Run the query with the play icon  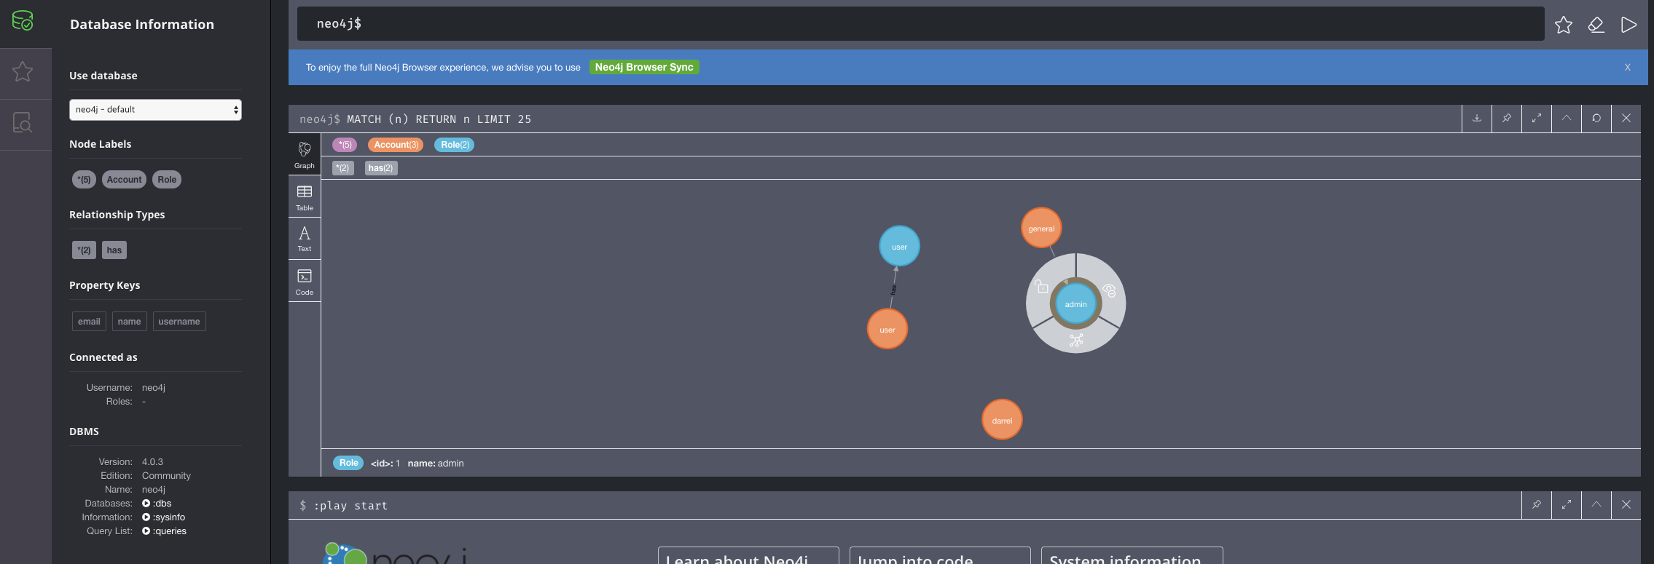click(1628, 25)
